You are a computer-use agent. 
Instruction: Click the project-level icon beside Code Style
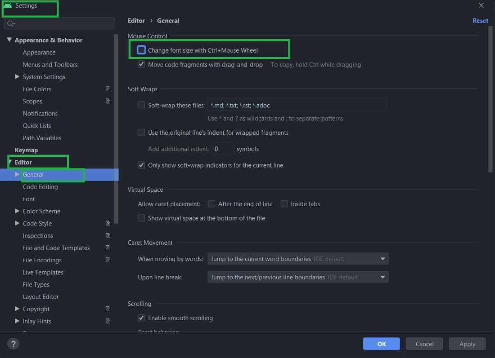(108, 223)
